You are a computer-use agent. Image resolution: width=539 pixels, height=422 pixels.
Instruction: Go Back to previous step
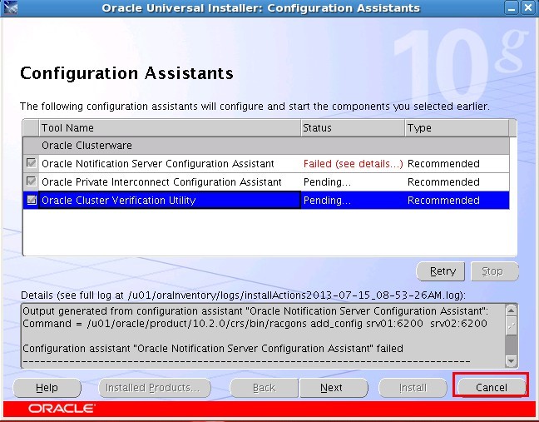[264, 388]
